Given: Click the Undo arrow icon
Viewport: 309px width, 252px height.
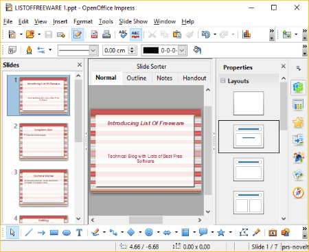Looking at the screenshot, I should [x=206, y=34].
